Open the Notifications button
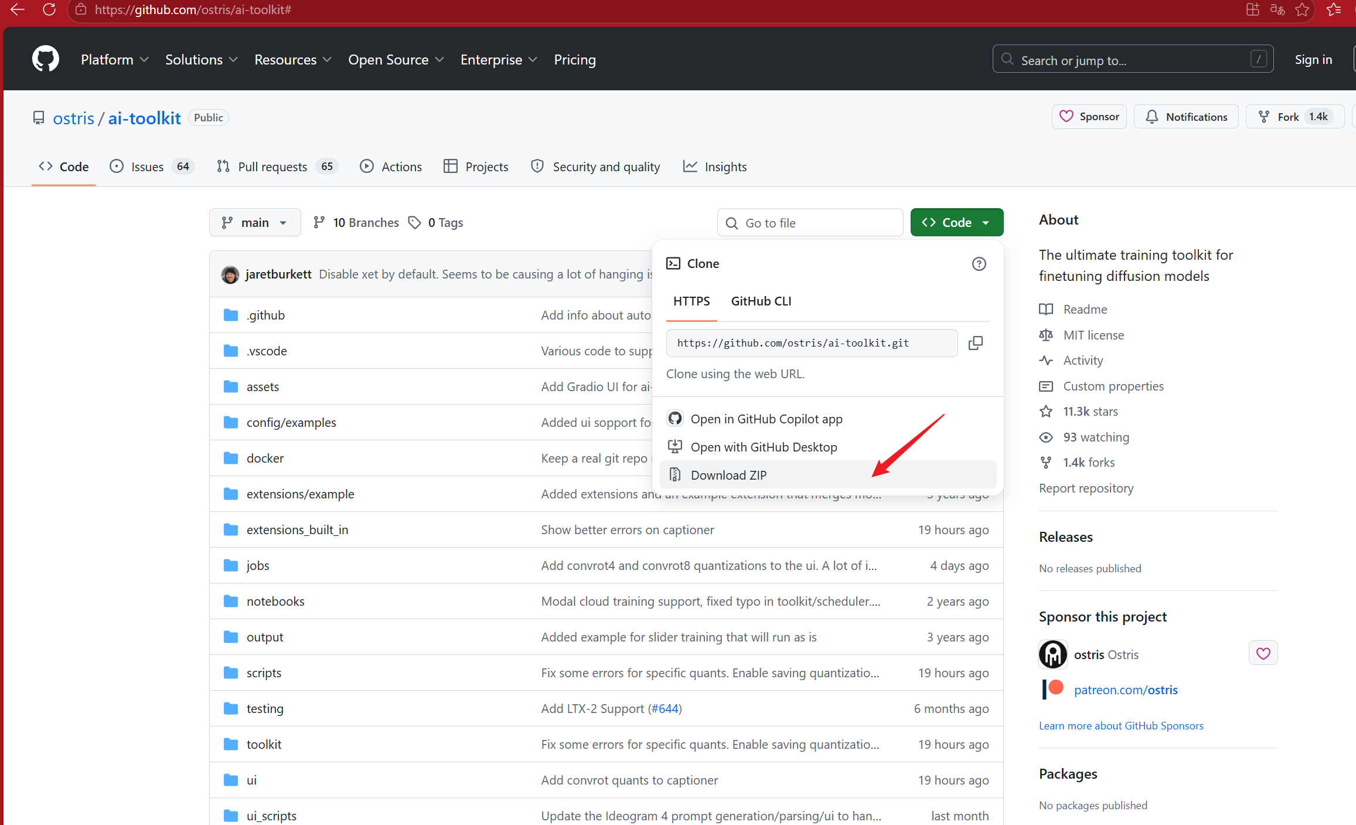1356x825 pixels. (1186, 117)
